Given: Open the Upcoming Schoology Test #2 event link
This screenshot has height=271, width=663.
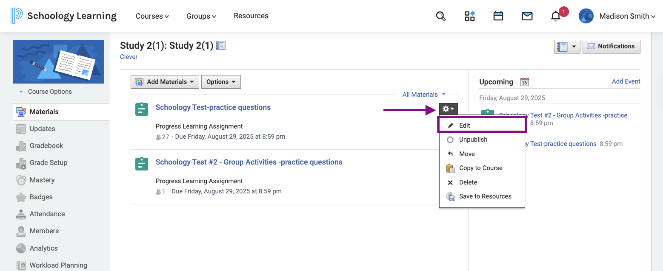Looking at the screenshot, I should click(563, 115).
